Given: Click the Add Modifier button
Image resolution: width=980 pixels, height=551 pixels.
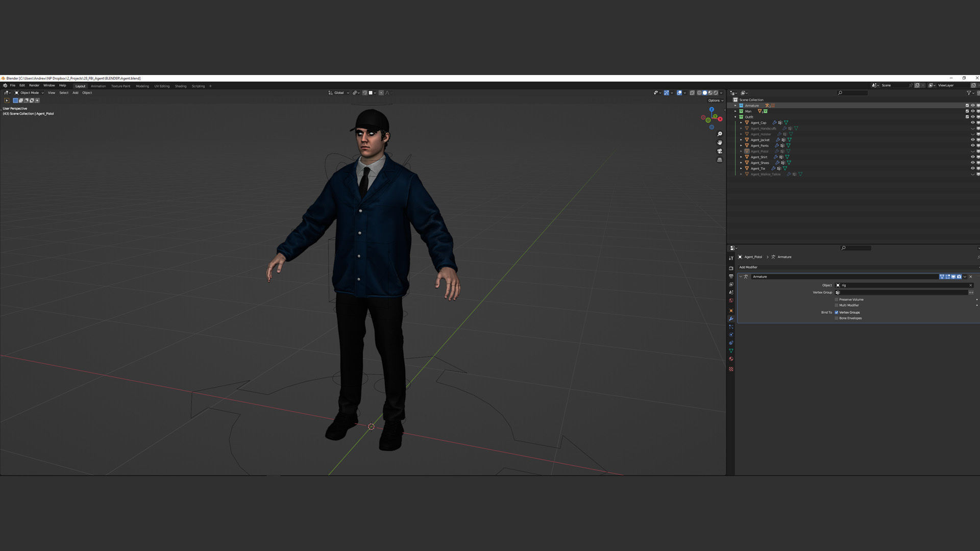Looking at the screenshot, I should tap(748, 267).
